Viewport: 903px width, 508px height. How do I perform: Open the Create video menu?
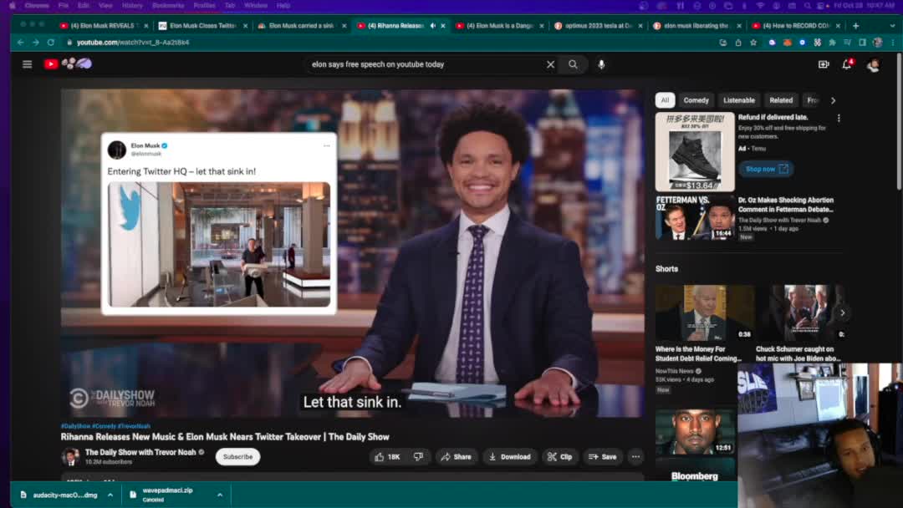click(824, 64)
